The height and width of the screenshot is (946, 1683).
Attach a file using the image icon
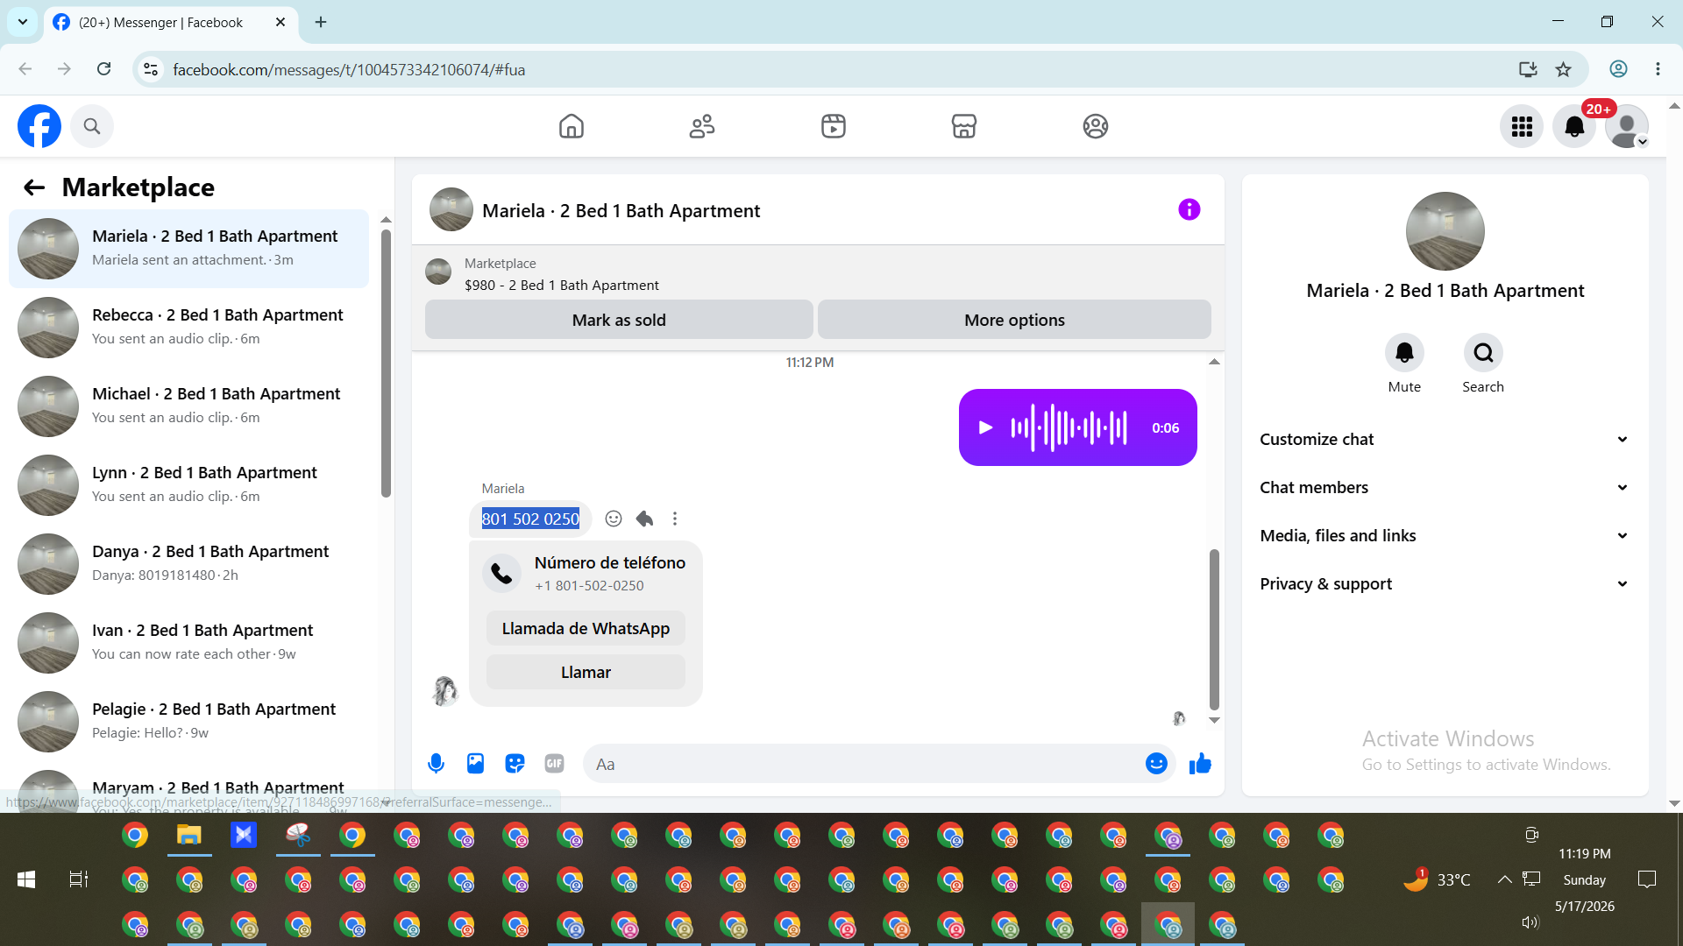tap(475, 764)
